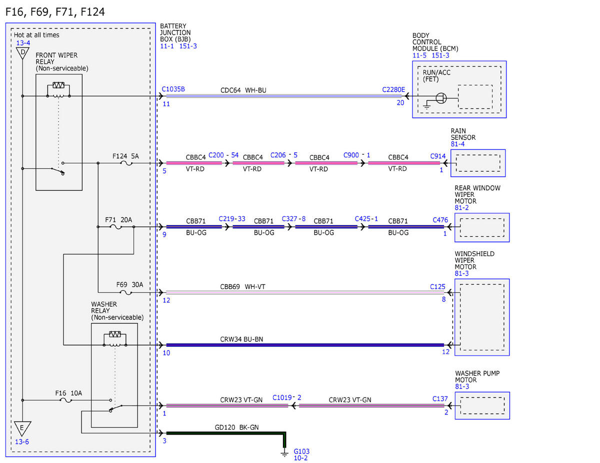
Task: Open ground page reference 10-2
Action: [300, 458]
